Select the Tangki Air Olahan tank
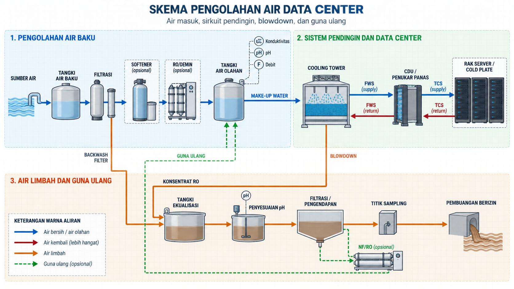Viewport: 514px width, 289px height. [x=229, y=100]
